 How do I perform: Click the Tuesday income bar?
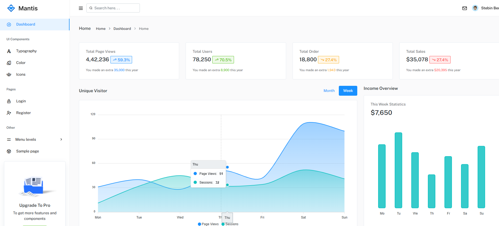pos(398,170)
